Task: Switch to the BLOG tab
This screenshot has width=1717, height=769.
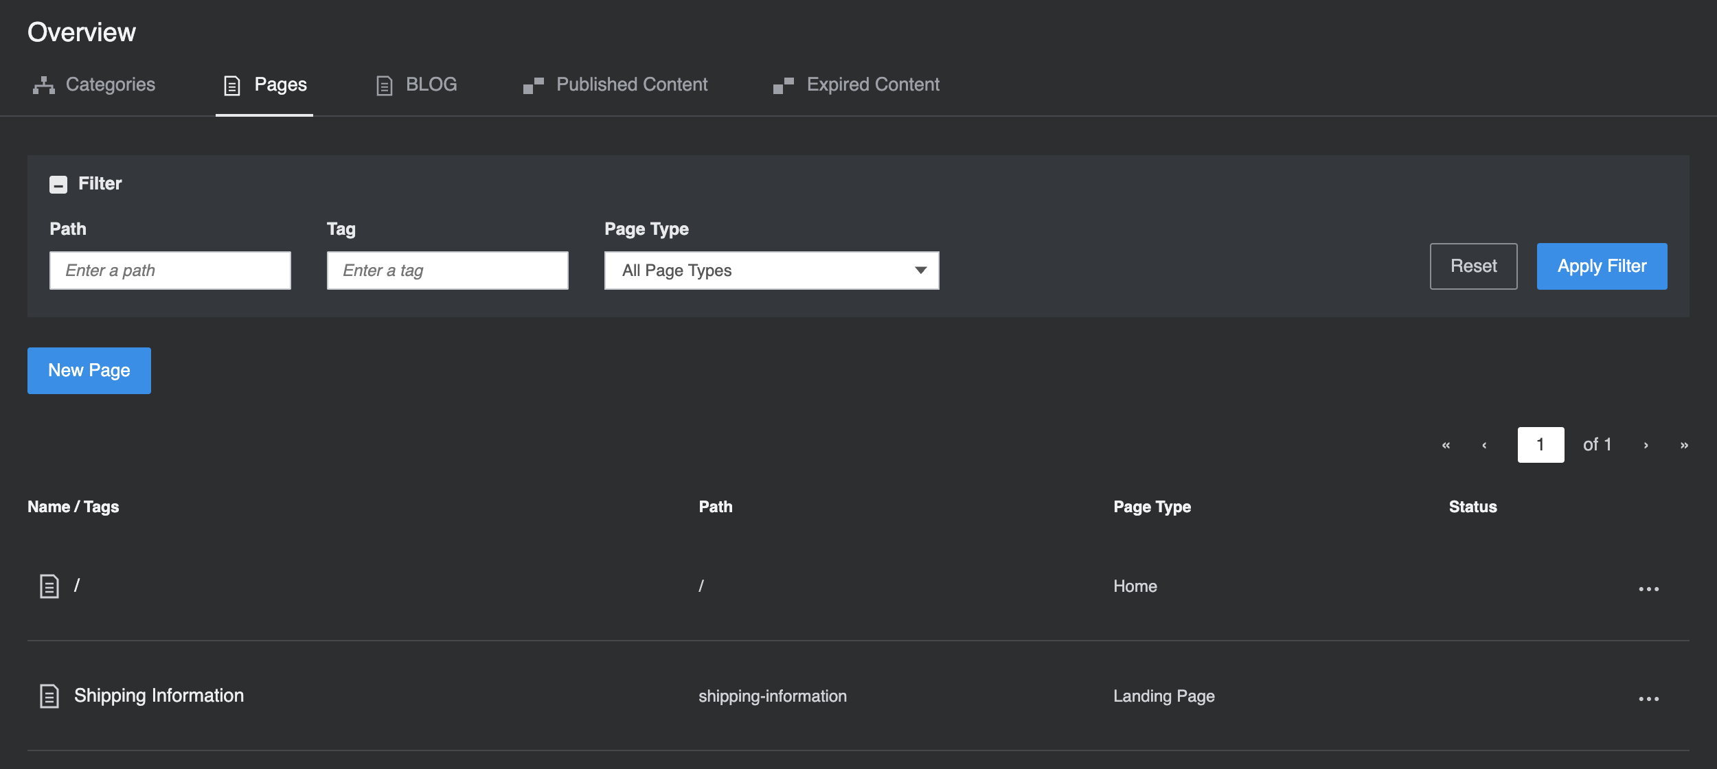Action: pyautogui.click(x=416, y=84)
